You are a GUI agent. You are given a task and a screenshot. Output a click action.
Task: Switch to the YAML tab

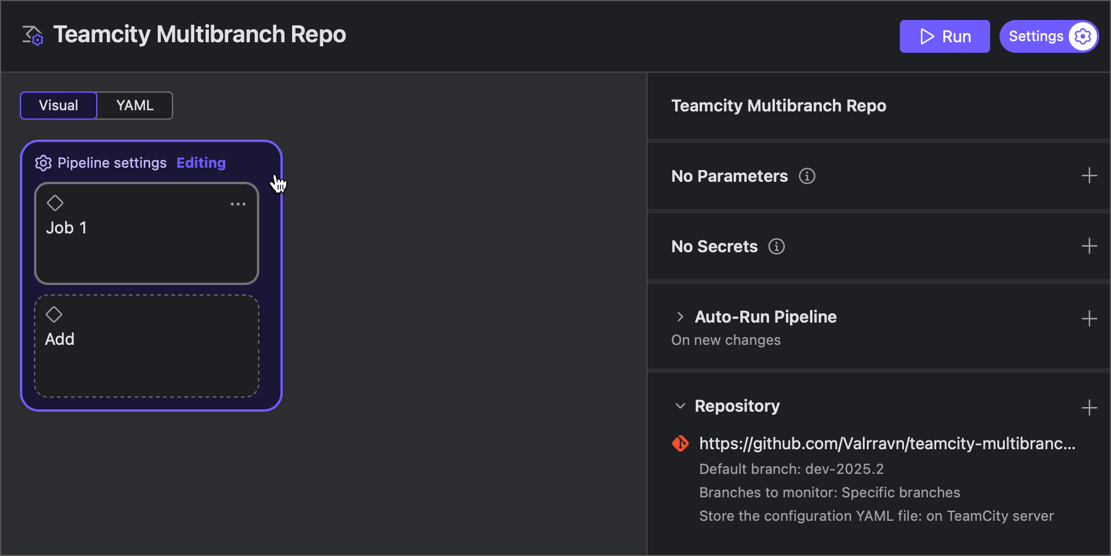(134, 106)
